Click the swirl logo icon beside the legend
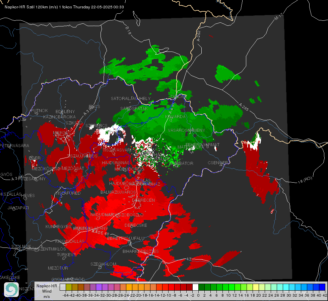Viewport: 328px width, 301px height. click(x=11, y=290)
